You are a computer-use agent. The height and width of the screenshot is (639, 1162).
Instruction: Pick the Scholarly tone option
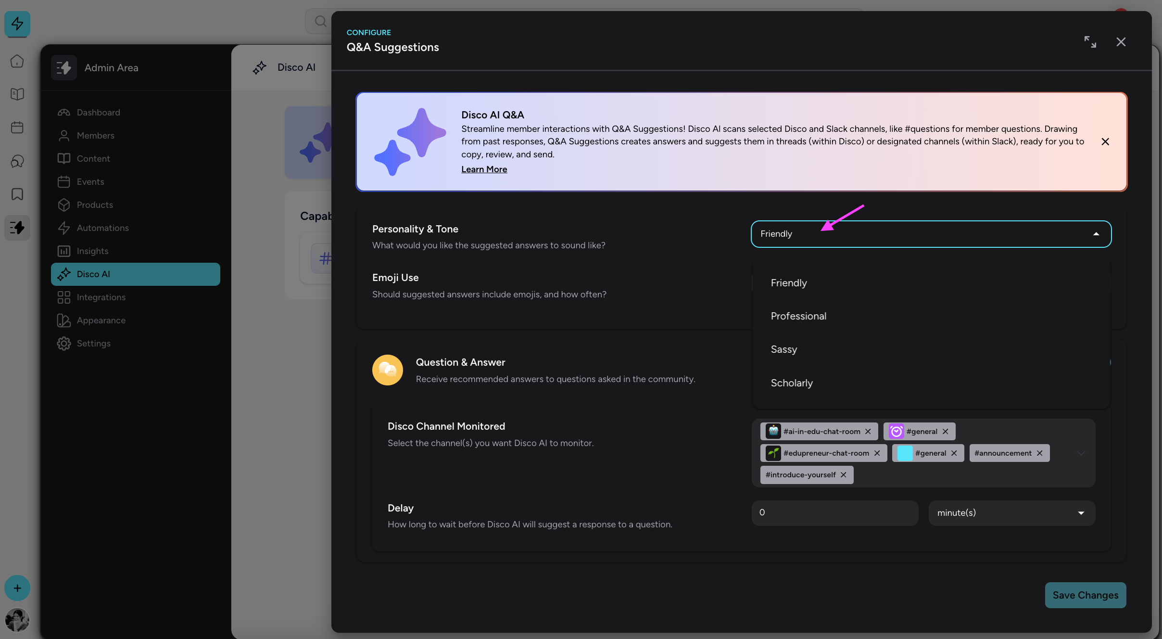792,383
